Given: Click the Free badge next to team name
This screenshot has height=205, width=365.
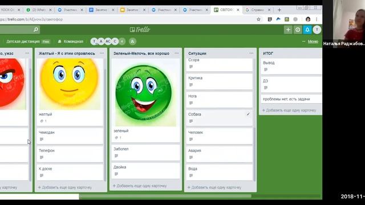Looking at the screenshot, I should pos(46,42).
